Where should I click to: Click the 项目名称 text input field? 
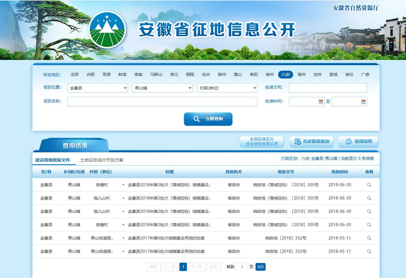point(162,102)
